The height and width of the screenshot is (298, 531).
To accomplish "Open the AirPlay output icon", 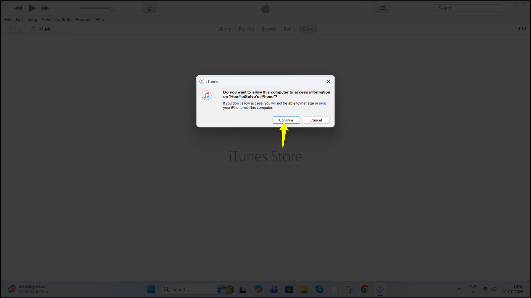I will (x=149, y=8).
